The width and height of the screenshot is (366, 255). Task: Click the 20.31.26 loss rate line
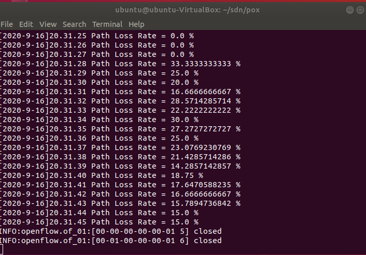(x=97, y=45)
